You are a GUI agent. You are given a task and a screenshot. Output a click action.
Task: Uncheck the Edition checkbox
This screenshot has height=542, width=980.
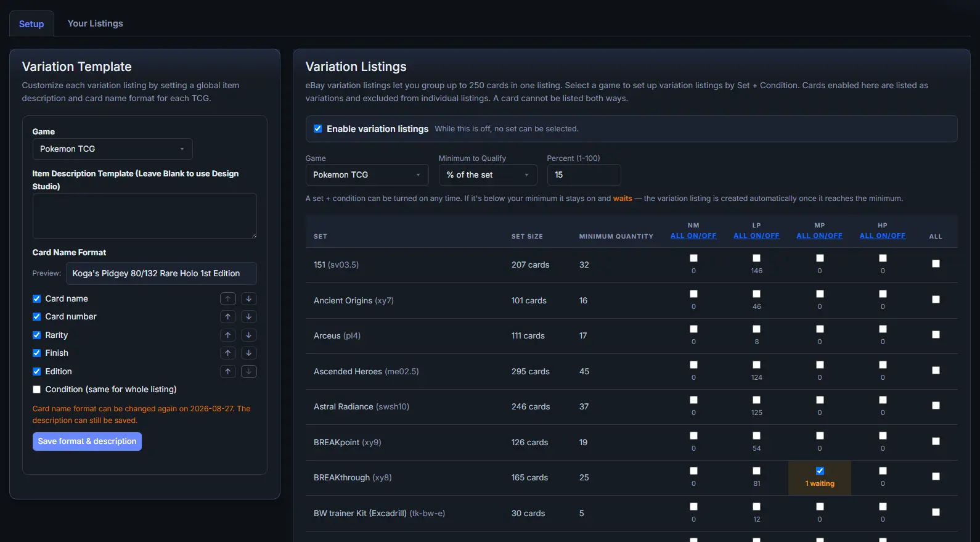[x=36, y=372]
